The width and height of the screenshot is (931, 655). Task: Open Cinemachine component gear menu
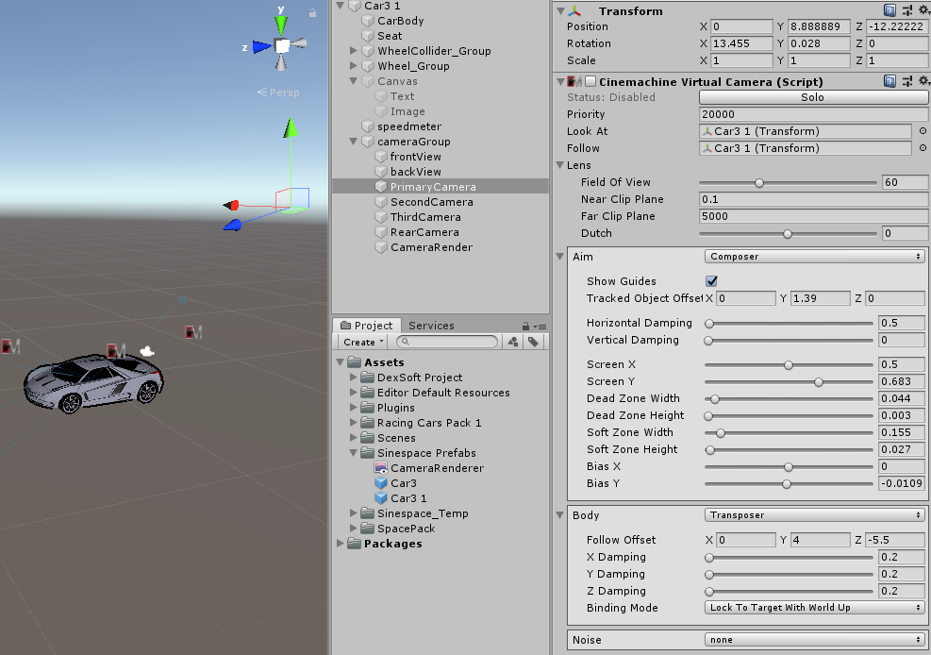click(923, 81)
